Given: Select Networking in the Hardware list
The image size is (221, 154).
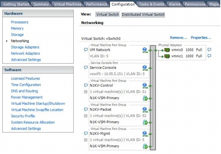Looking at the screenshot, I should point(20,41).
